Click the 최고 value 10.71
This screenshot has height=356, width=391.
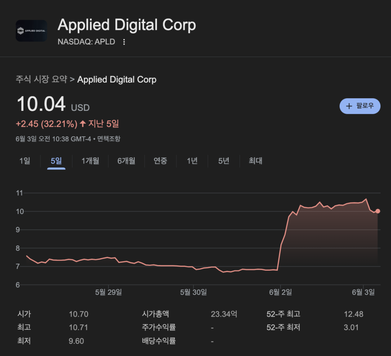[x=79, y=327]
